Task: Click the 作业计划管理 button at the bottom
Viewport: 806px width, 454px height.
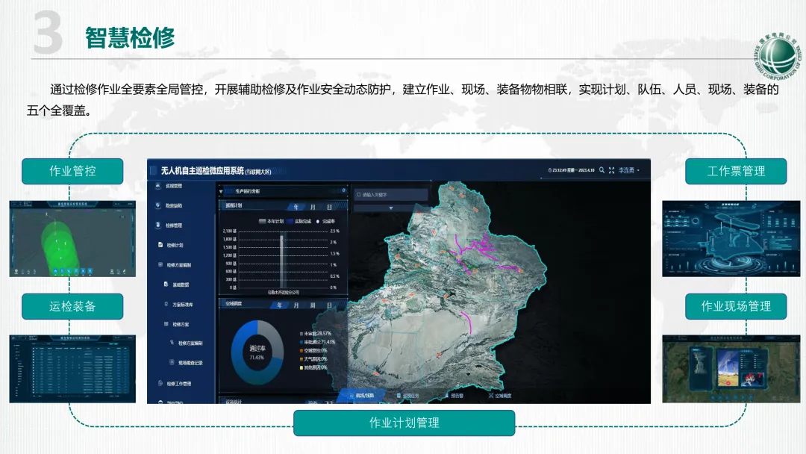Action: coord(404,423)
